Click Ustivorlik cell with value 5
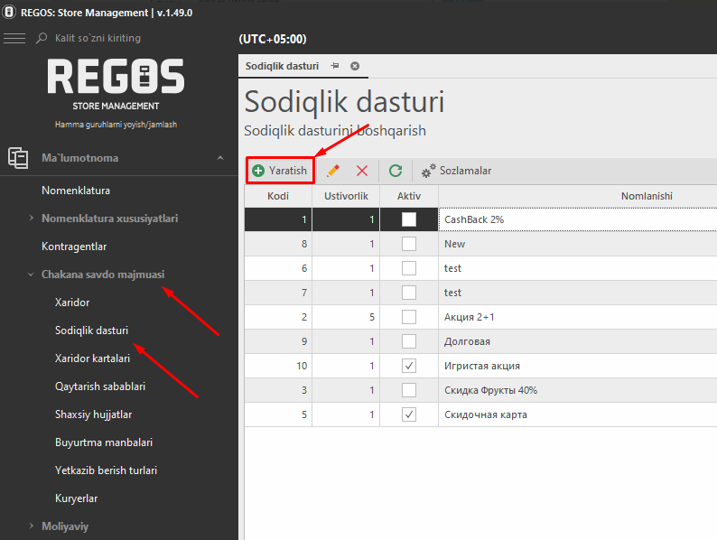Image resolution: width=717 pixels, height=540 pixels. [346, 317]
